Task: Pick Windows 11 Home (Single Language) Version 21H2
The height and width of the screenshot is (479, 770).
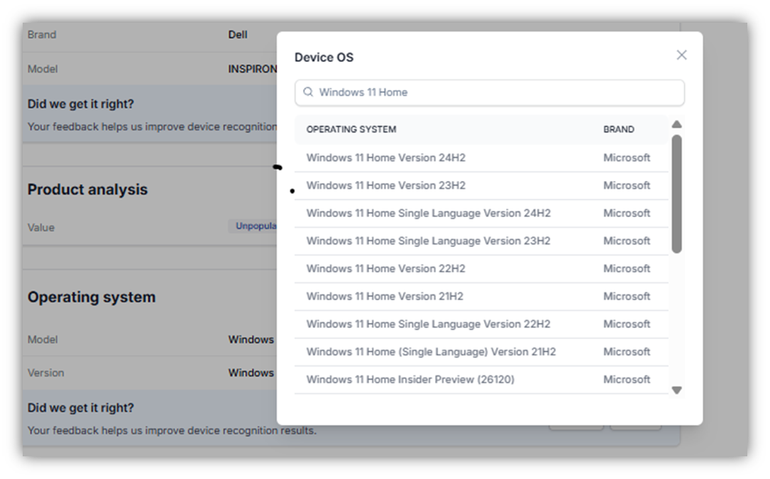Action: point(481,352)
